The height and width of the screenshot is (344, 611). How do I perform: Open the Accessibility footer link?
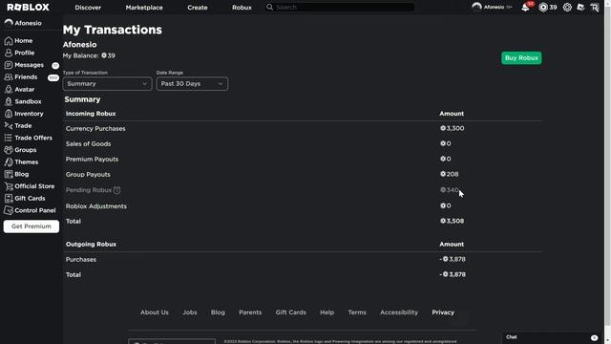tap(399, 312)
